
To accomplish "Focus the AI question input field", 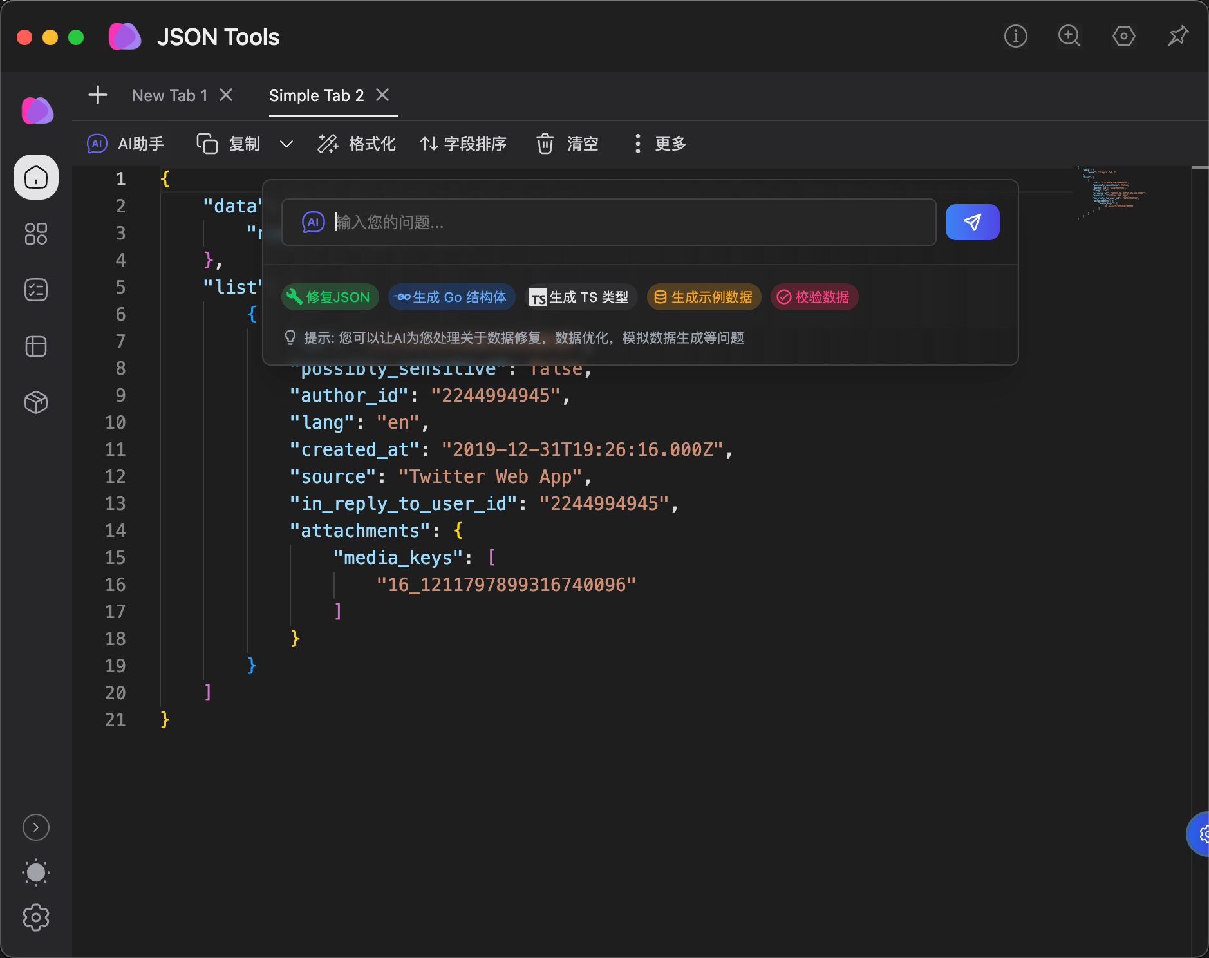I will pos(609,222).
